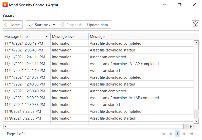Open the help question mark icon

(195, 24)
